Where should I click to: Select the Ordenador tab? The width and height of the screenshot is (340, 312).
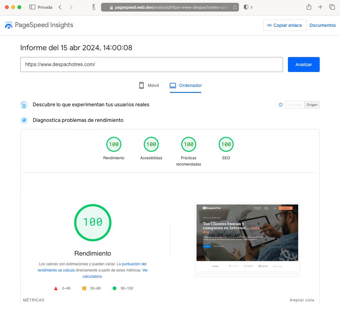(x=186, y=86)
